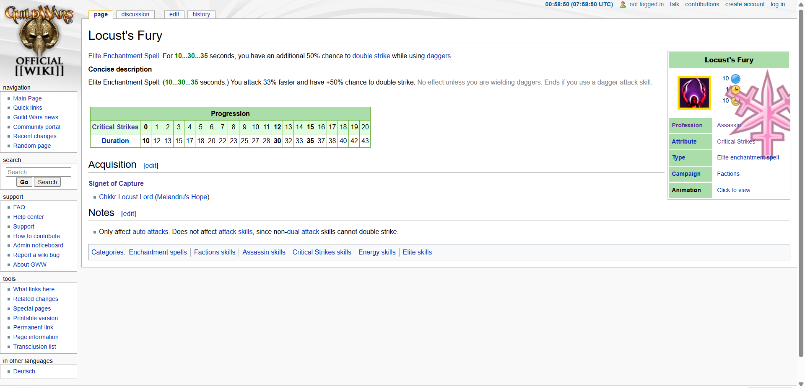Edit the Acquisition section
This screenshot has width=805, height=388.
[151, 166]
